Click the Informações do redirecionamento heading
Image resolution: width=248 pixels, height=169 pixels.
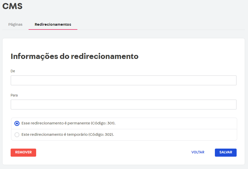tap(74, 56)
